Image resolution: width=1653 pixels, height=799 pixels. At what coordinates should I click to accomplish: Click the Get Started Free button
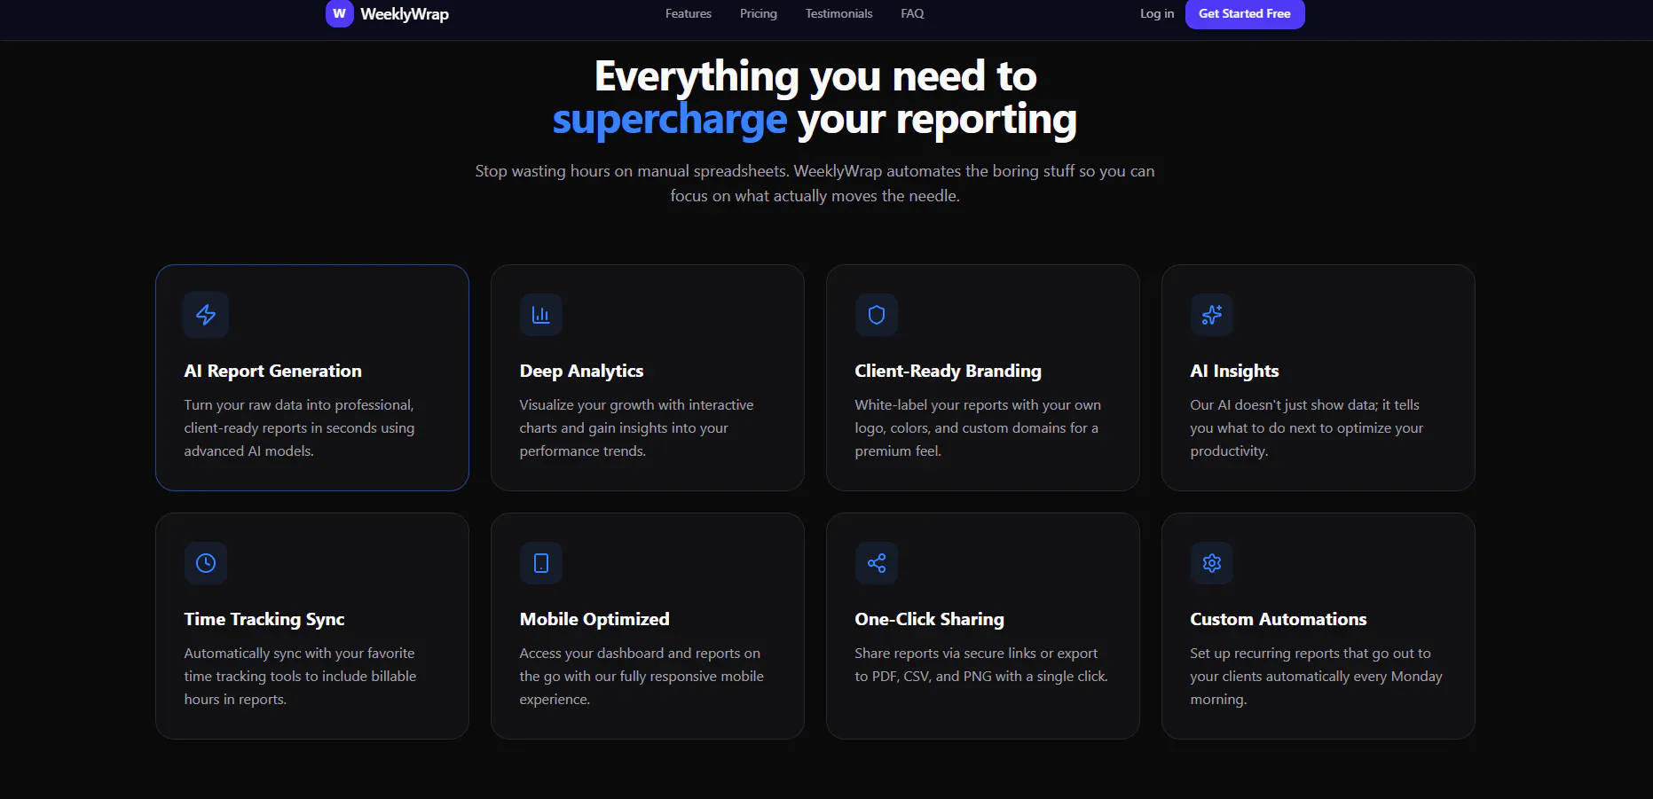click(x=1245, y=13)
